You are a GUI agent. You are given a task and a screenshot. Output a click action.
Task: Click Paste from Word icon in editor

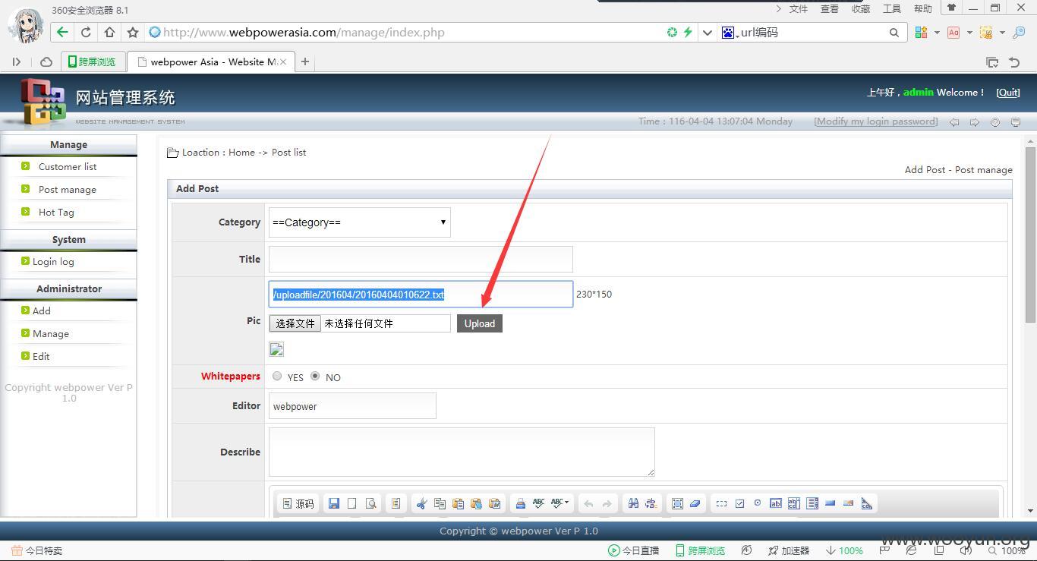(x=495, y=503)
